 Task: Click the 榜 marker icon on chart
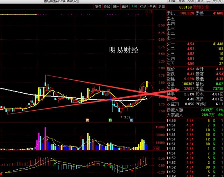(87, 120)
